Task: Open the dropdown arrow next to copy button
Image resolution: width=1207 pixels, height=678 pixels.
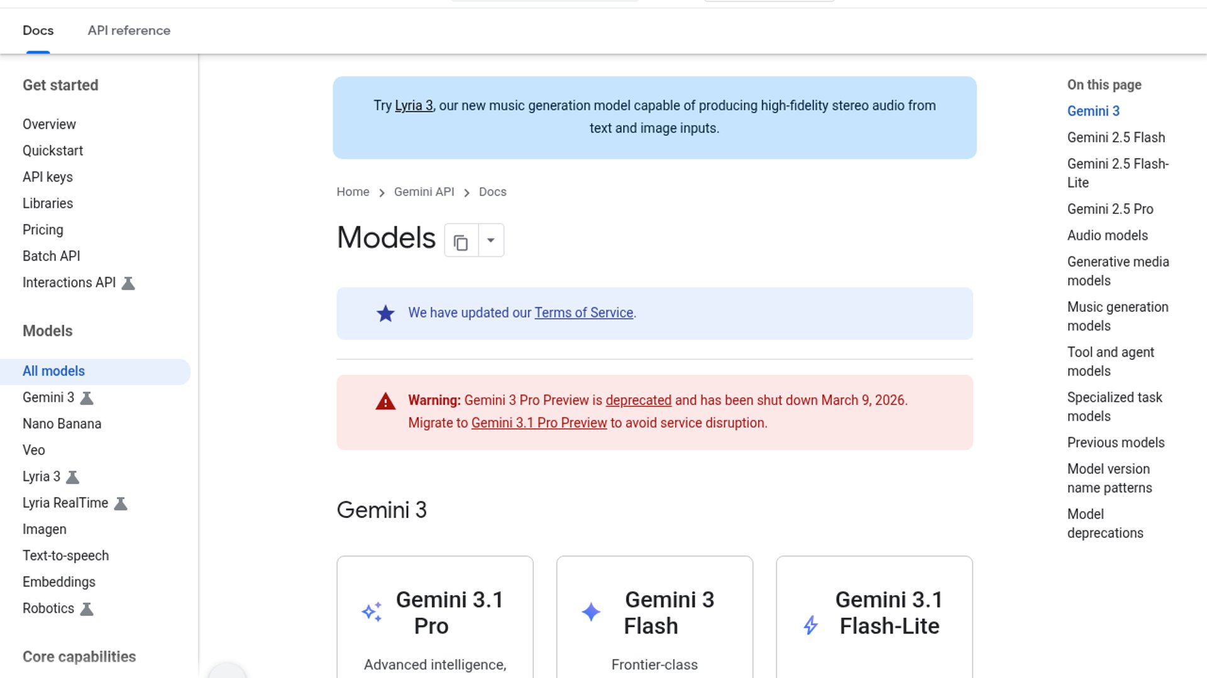Action: click(491, 240)
